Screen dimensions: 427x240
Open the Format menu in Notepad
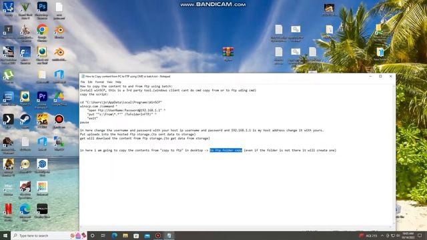99,82
